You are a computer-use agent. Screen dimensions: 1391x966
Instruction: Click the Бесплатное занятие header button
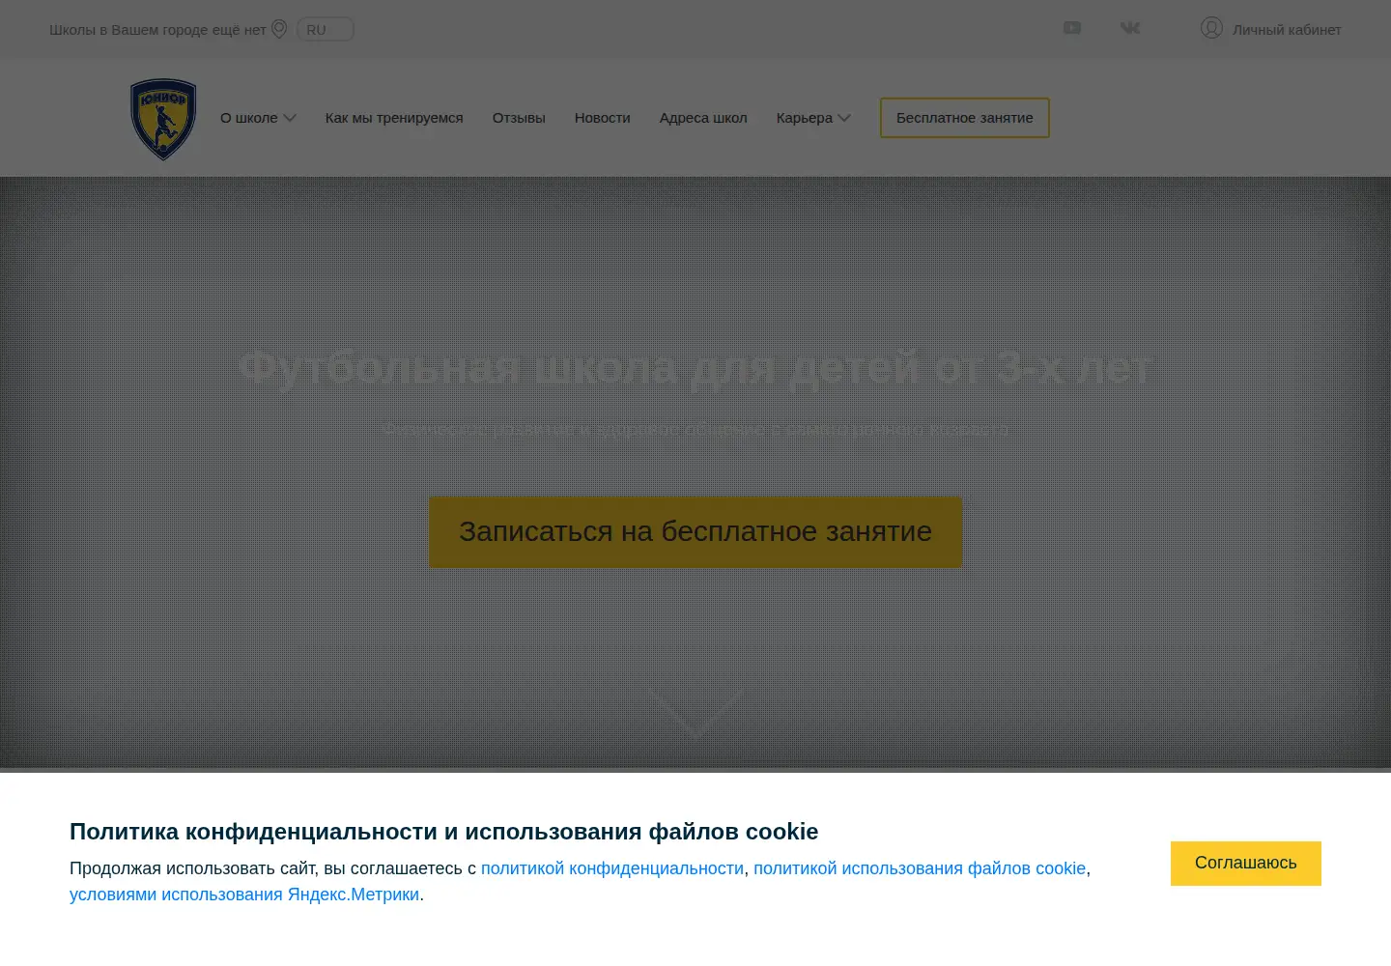point(965,118)
